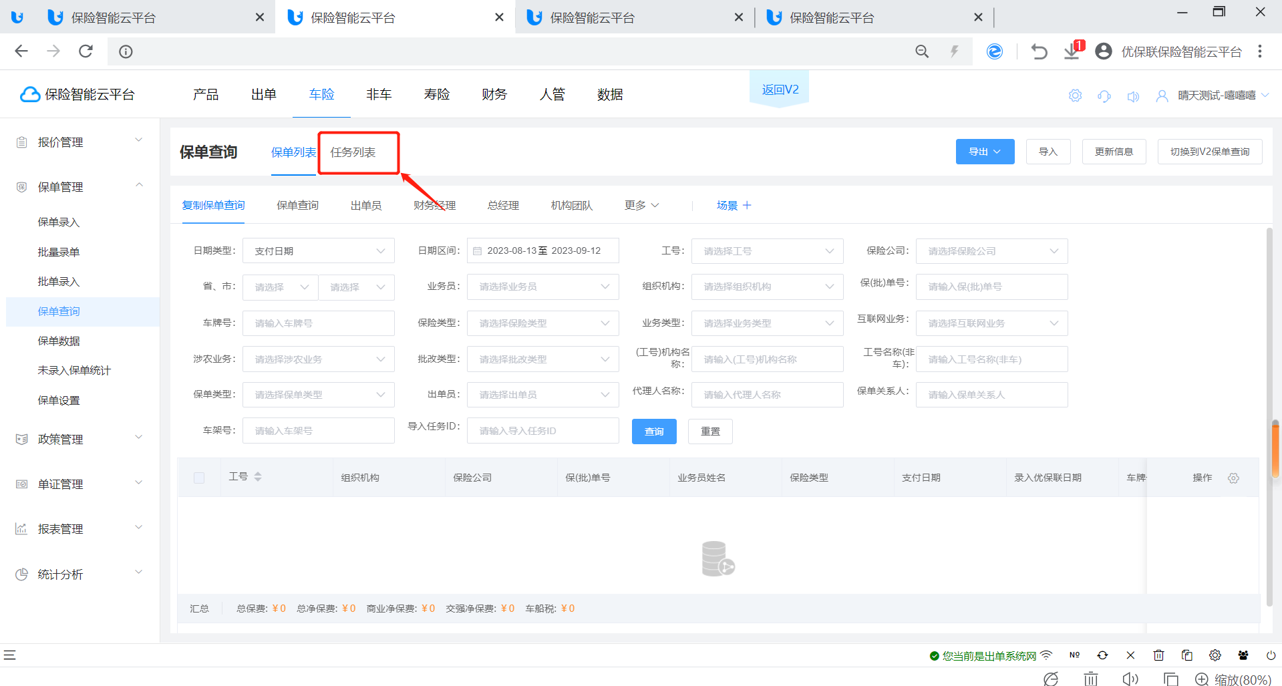Viewport: 1282px width, 686px height.
Task: Click the 更新信息 button
Action: click(1114, 152)
